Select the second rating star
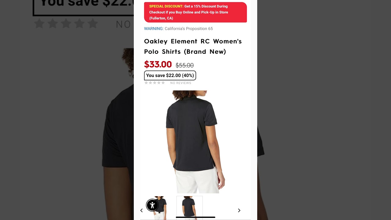This screenshot has width=391, height=220. click(150, 83)
